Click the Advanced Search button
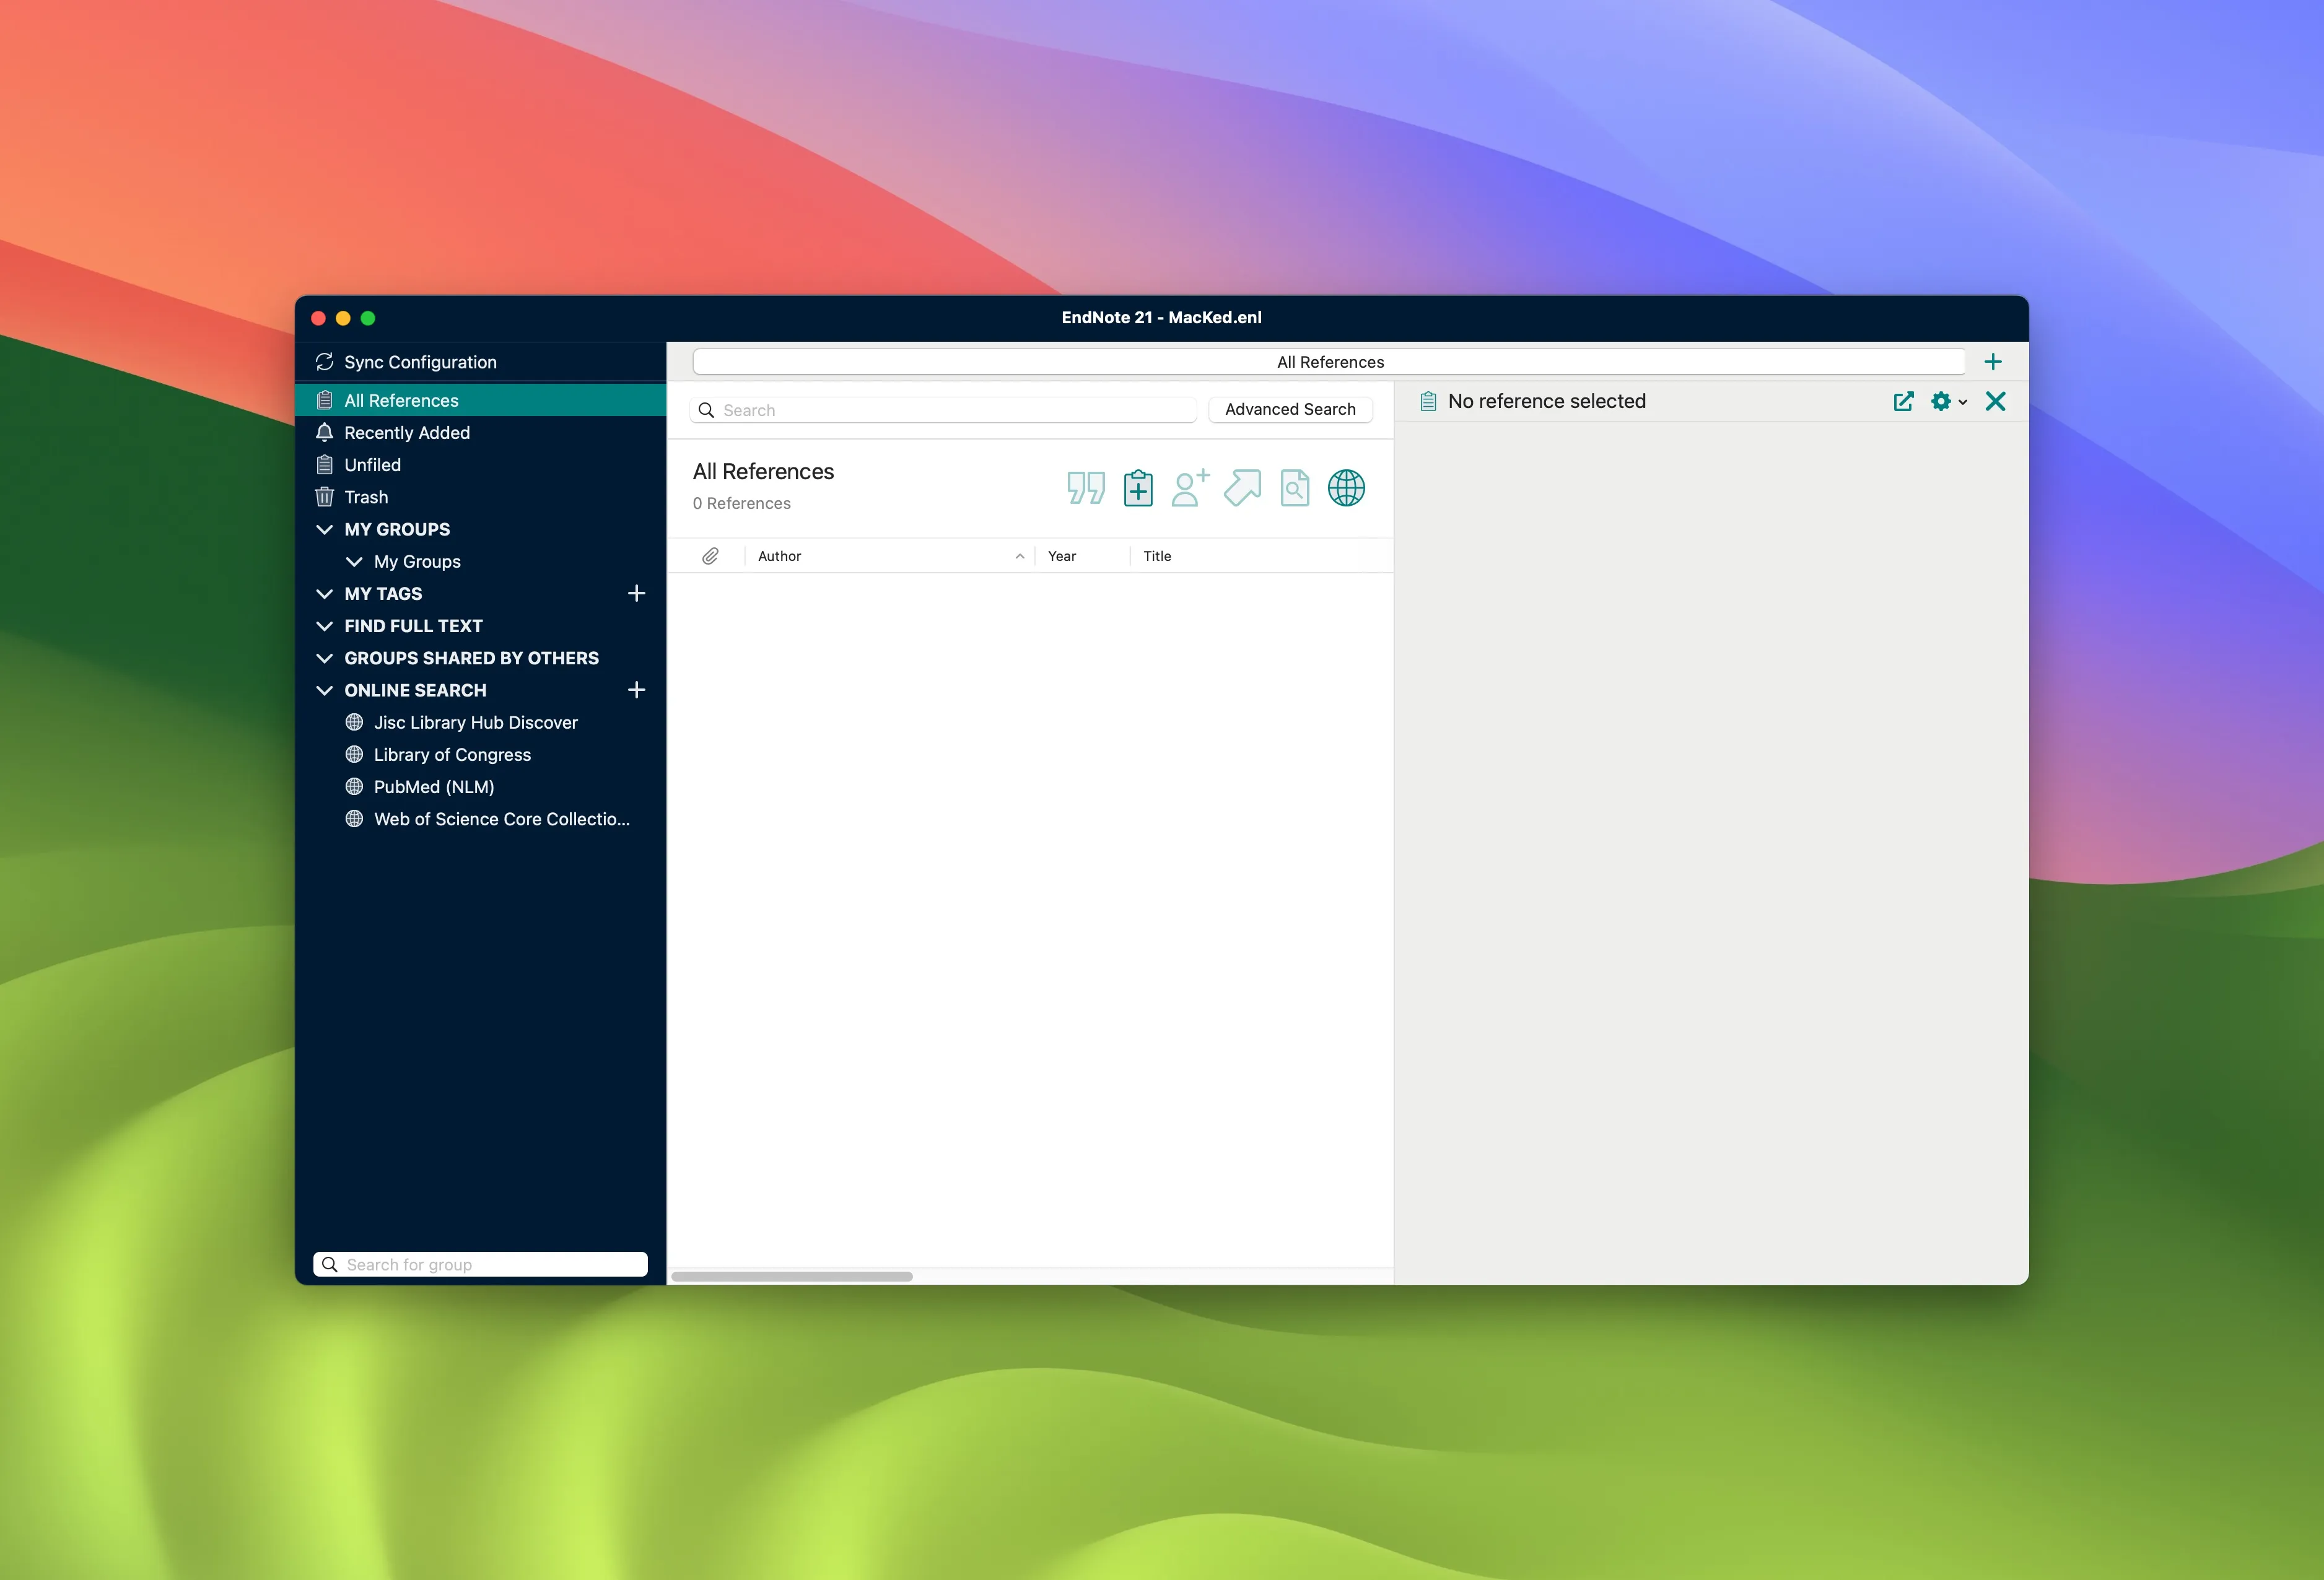Screen dimensions: 2324x1580 point(1290,410)
